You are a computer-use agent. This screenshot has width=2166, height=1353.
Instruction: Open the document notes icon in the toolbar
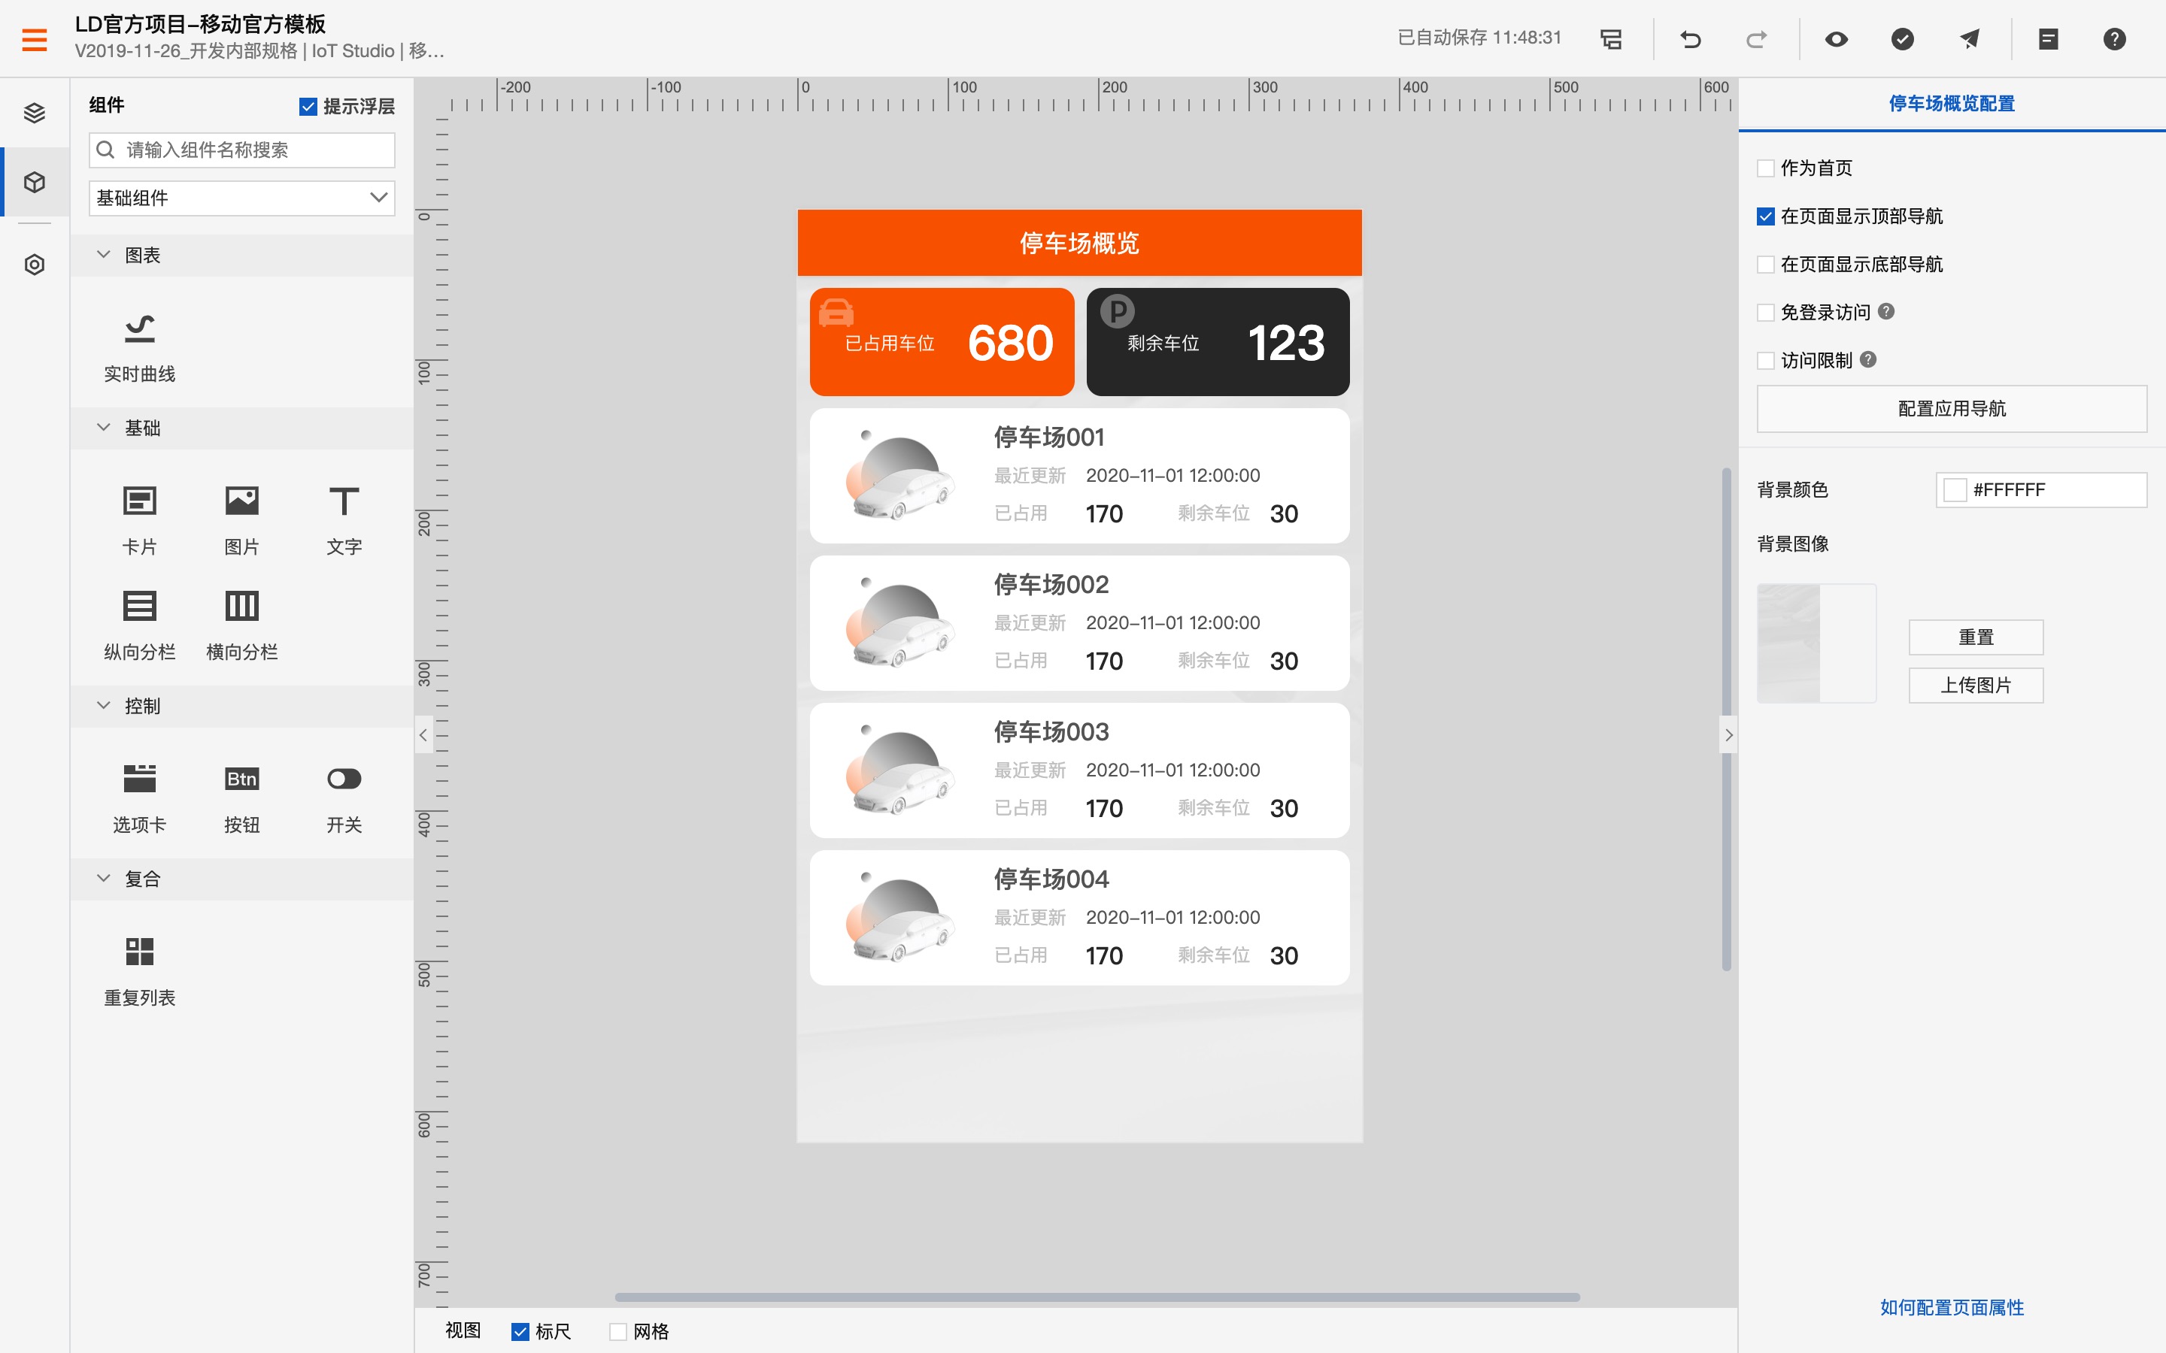(2049, 39)
